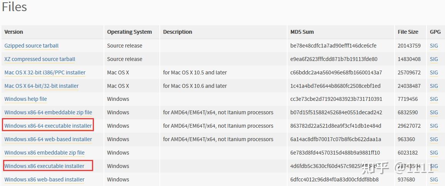Click Windows x86-64 executable installer link
Viewport: 445px width, 186px height.
pos(48,126)
